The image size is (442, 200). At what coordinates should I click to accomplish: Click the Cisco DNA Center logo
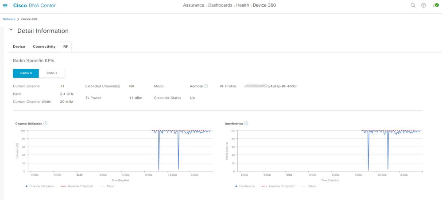(35, 5)
